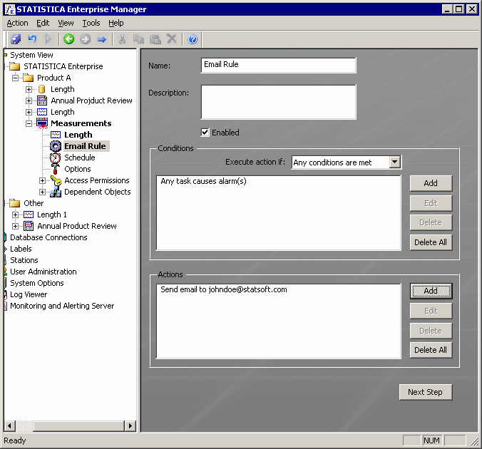
Task: Expand the Annual Product Review node under Other
Action: coord(15,226)
